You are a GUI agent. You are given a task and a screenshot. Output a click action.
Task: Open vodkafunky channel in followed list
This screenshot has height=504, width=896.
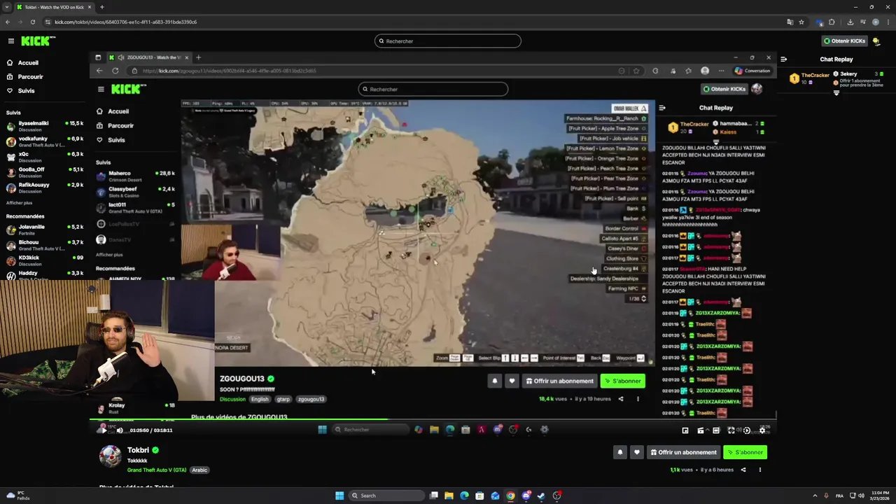pyautogui.click(x=45, y=141)
